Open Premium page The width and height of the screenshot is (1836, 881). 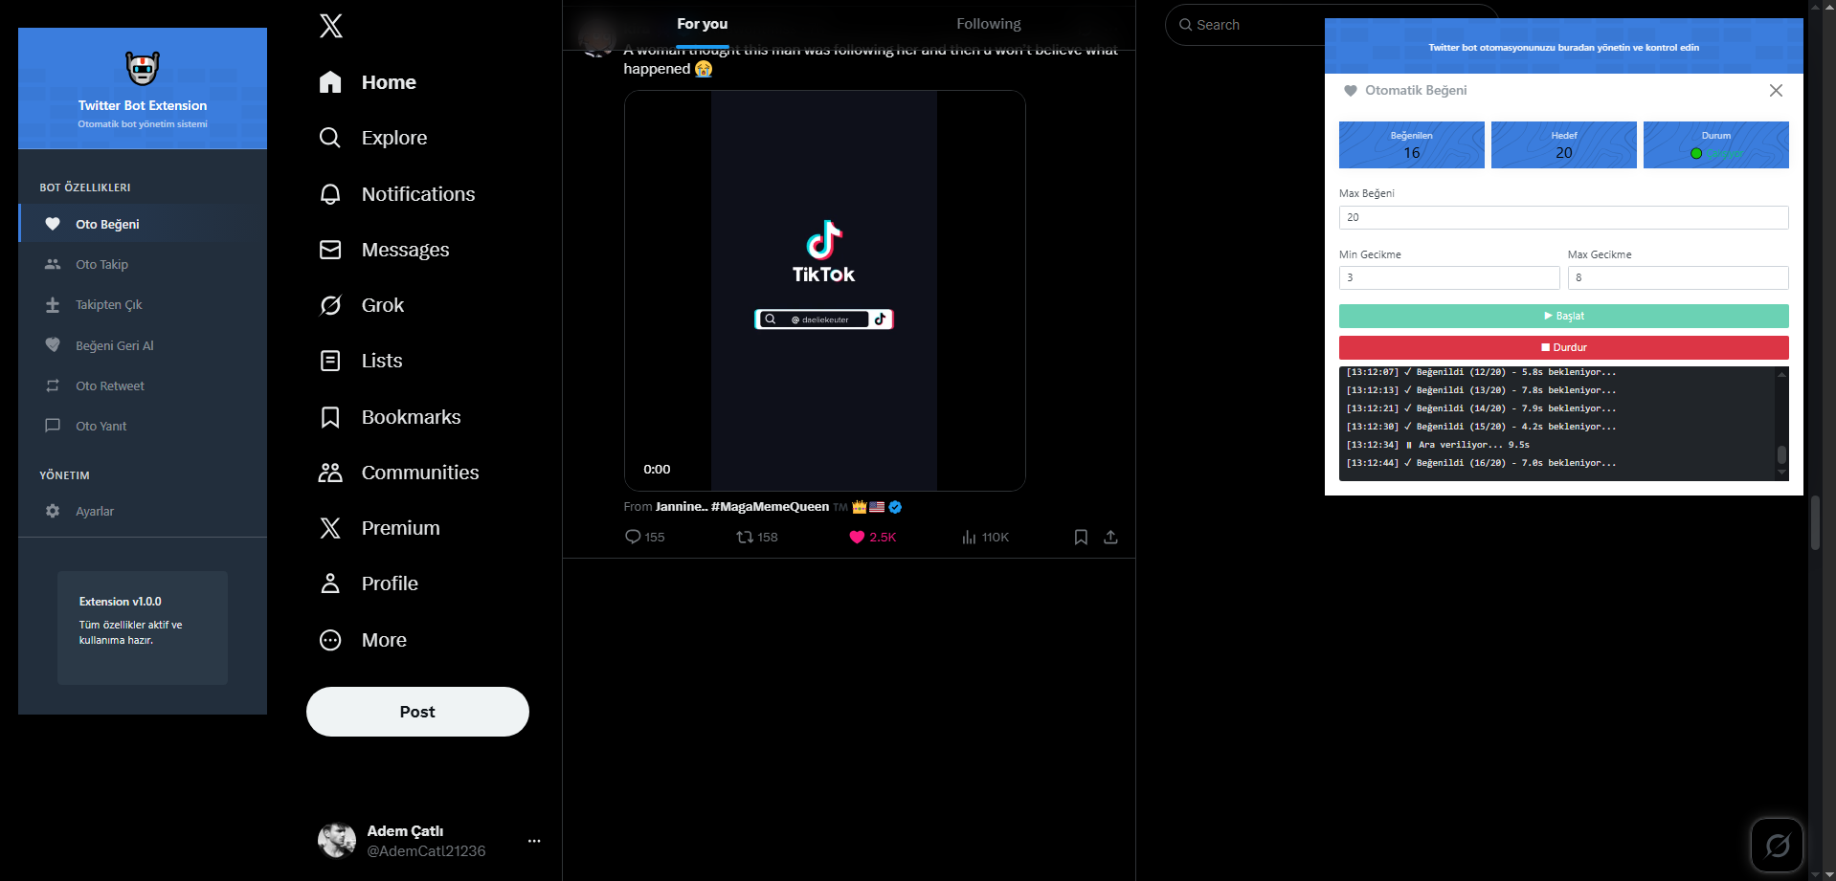point(380,528)
